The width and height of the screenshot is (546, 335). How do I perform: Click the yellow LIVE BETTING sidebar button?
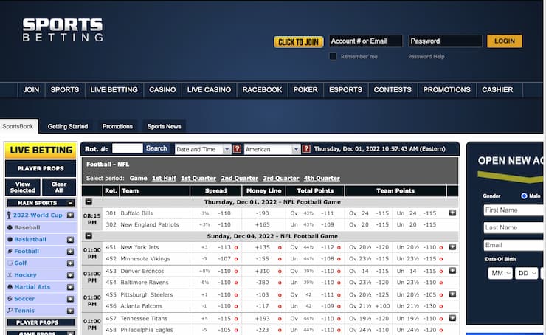coord(41,150)
